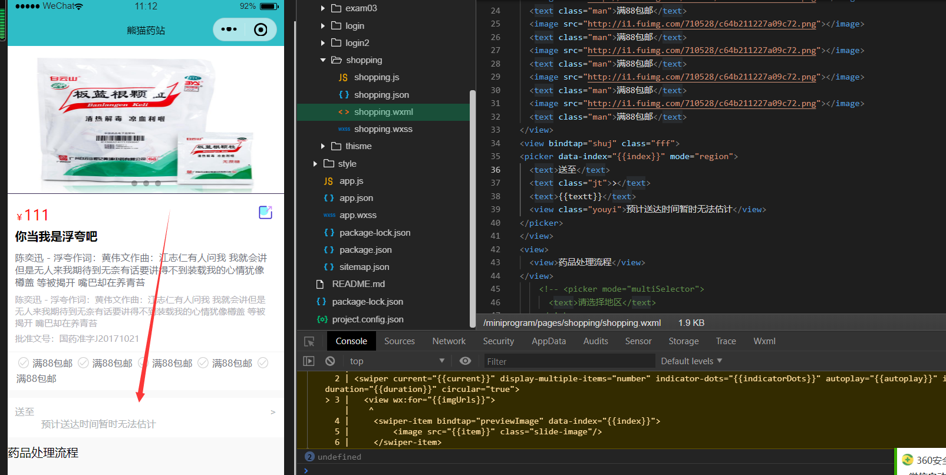Expand the login folder
This screenshot has height=475, width=946.
click(x=322, y=26)
